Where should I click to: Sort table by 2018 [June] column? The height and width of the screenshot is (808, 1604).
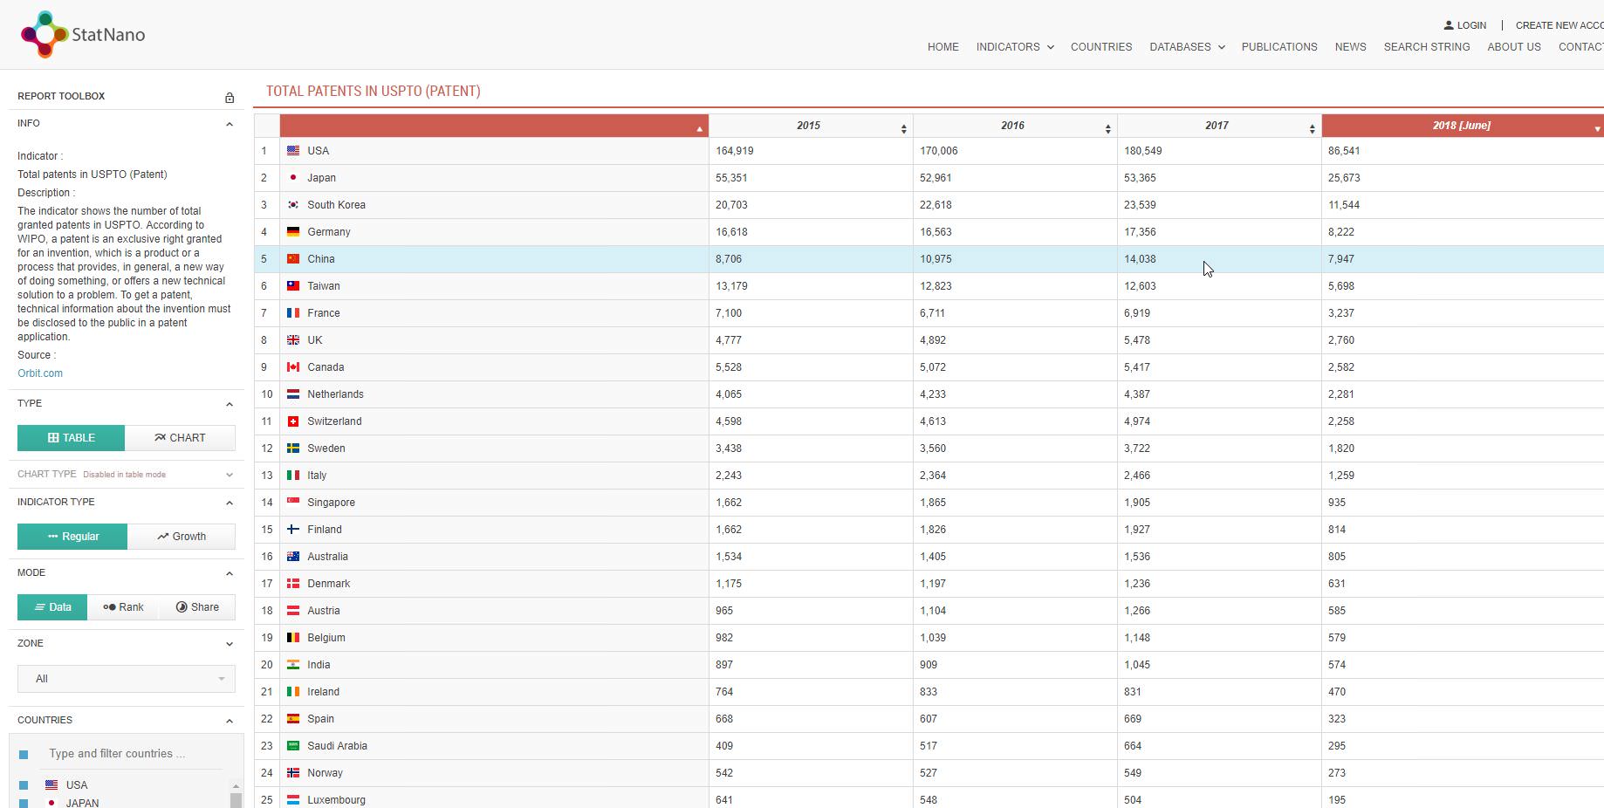tap(1463, 126)
